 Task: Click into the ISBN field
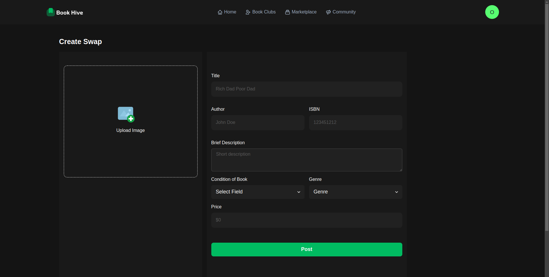coord(355,122)
